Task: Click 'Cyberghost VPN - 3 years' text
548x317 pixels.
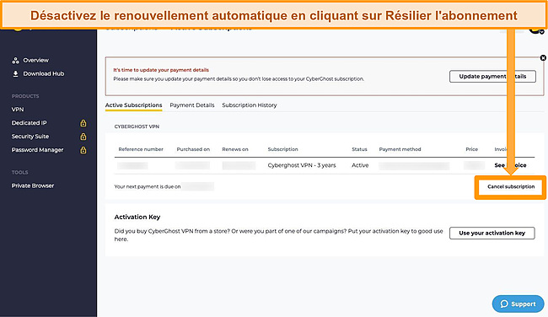Action: [x=302, y=165]
